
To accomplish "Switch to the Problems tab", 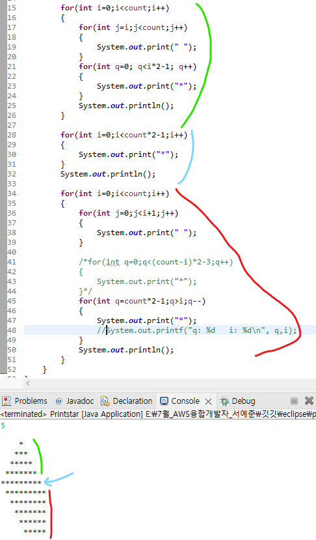I will point(25,401).
